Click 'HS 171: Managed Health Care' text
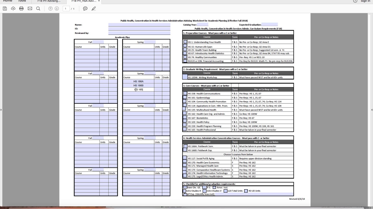Screen dimensions: 373x209 tap(203, 166)
